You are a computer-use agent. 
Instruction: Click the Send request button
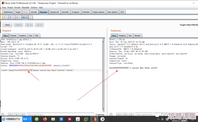7,25
